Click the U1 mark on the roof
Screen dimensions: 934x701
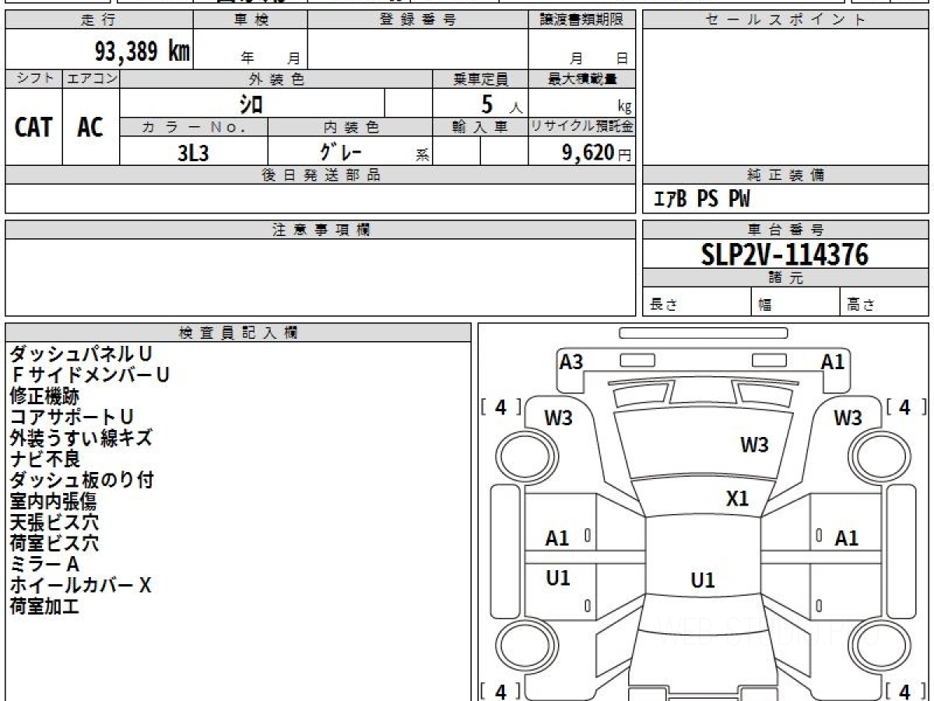pyautogui.click(x=703, y=580)
